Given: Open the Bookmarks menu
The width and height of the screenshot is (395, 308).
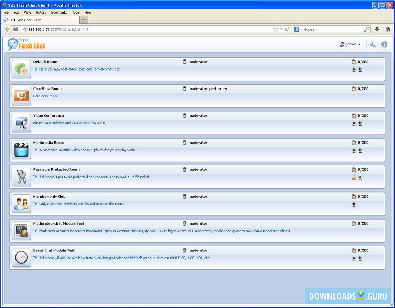Looking at the screenshot, I should [59, 13].
